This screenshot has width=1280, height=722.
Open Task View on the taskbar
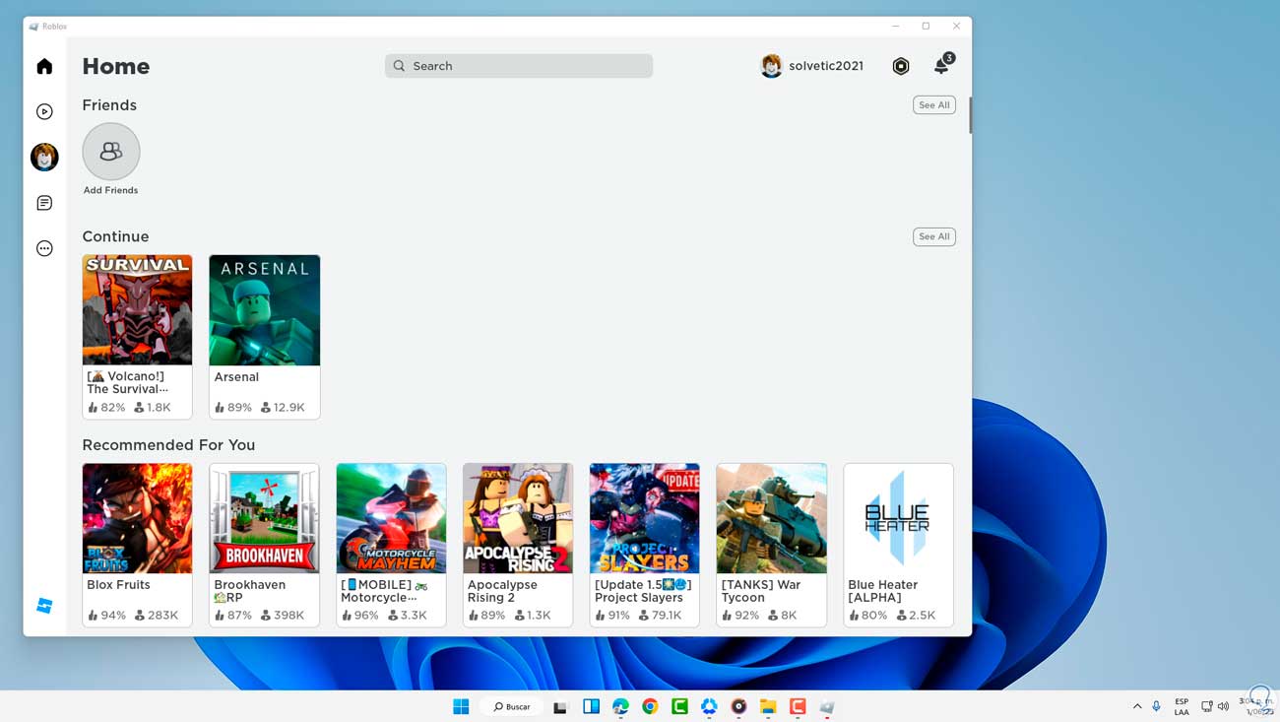[x=561, y=706]
